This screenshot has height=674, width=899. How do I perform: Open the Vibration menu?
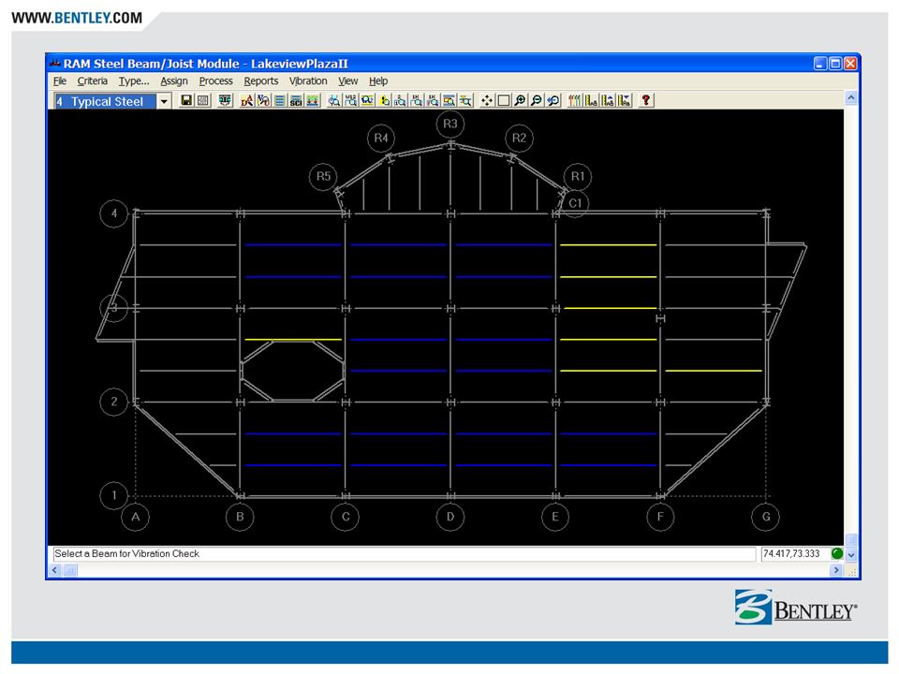tap(308, 81)
